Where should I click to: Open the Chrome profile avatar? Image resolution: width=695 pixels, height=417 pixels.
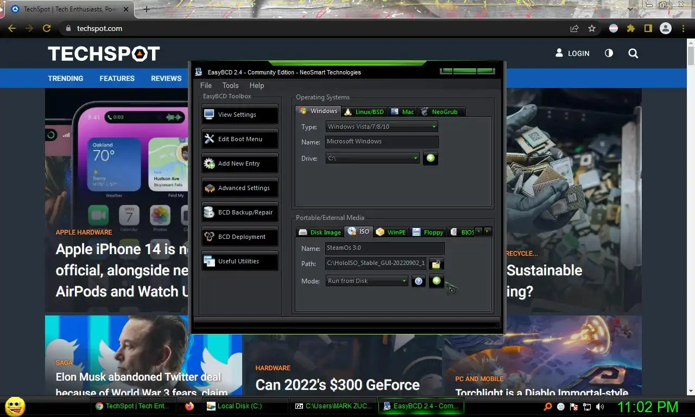click(x=666, y=28)
